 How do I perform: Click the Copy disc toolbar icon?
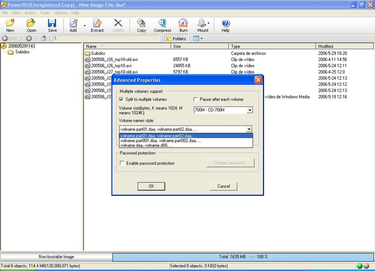coord(141,25)
